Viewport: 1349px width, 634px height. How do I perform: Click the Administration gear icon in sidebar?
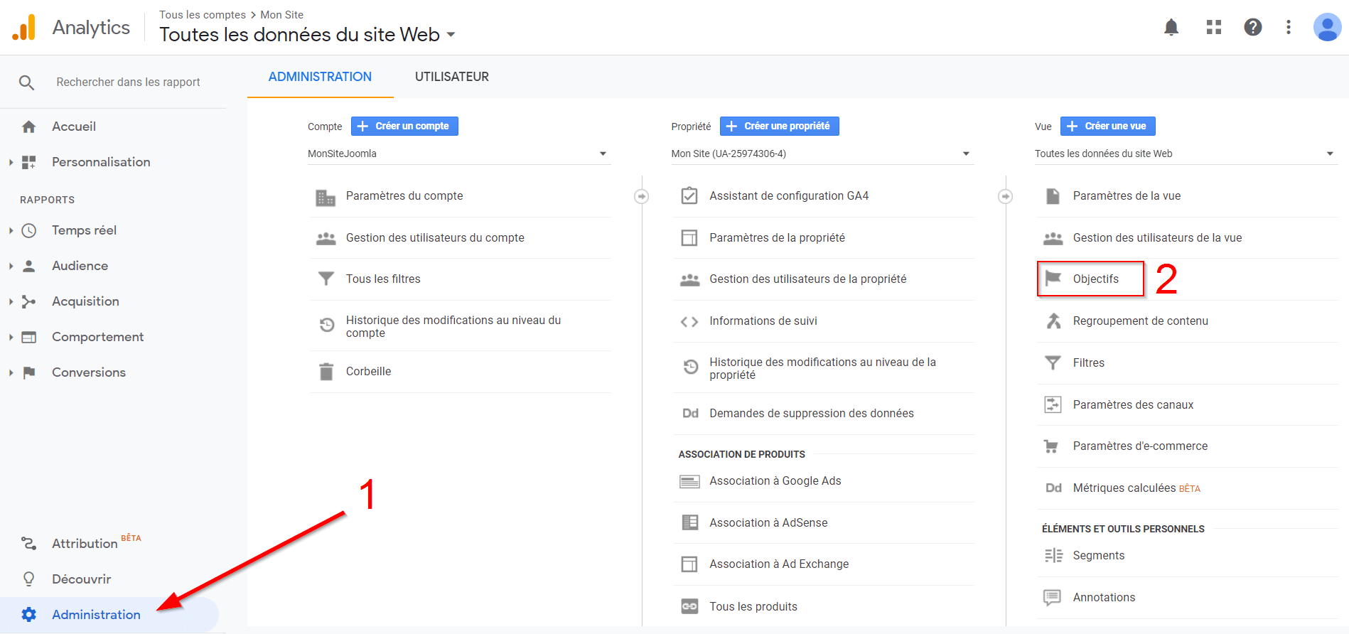click(x=28, y=614)
